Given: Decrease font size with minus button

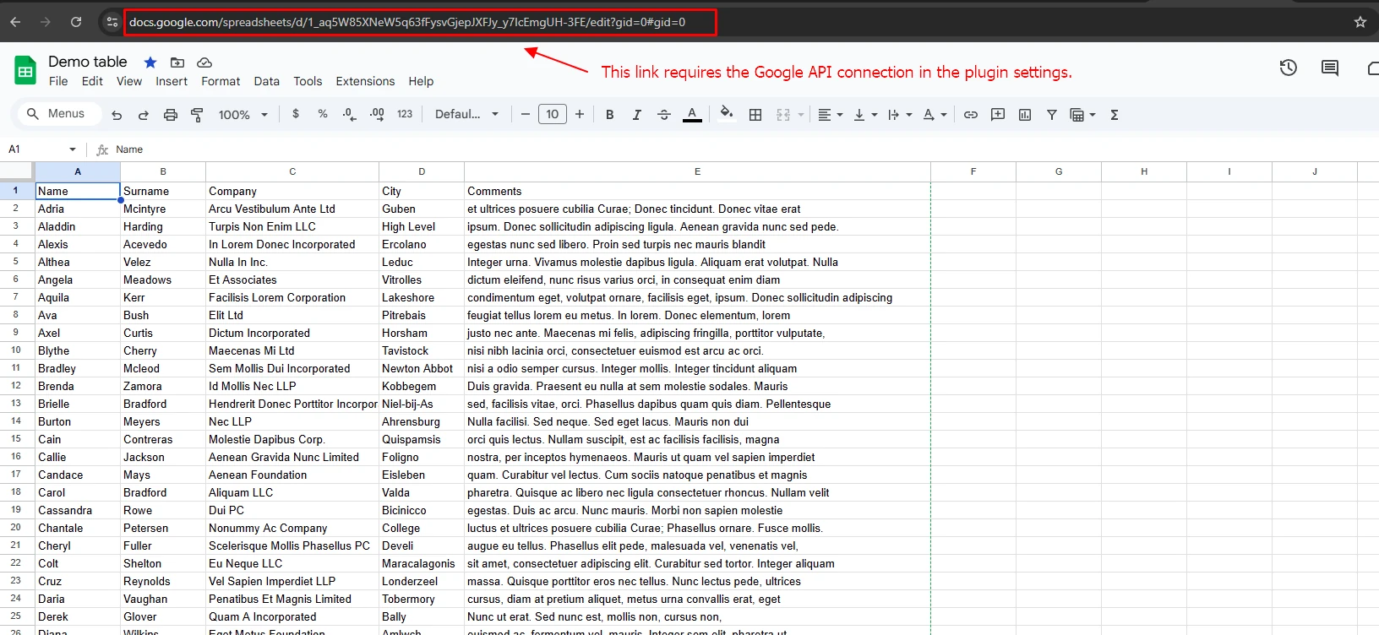Looking at the screenshot, I should pos(525,114).
